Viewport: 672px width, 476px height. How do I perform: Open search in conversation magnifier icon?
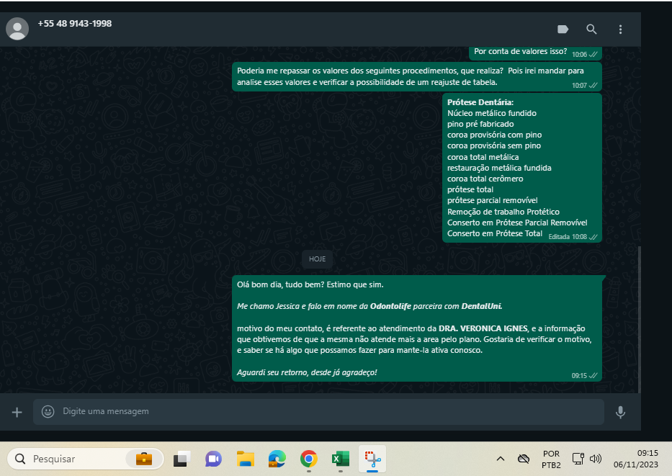tap(591, 30)
